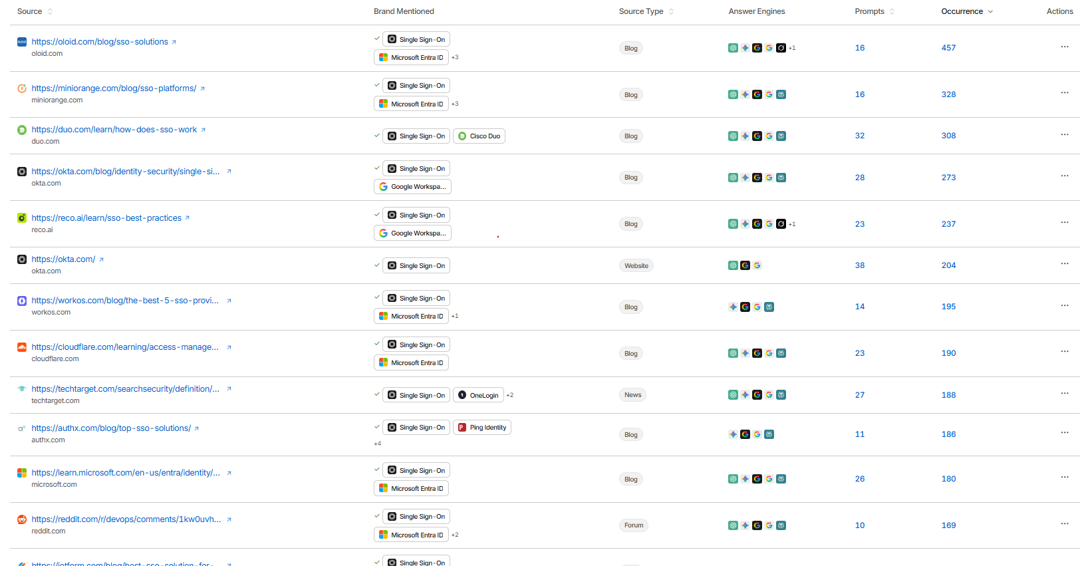Expand +3 more brands in miniorange.com row
The image size is (1084, 566).
(455, 104)
